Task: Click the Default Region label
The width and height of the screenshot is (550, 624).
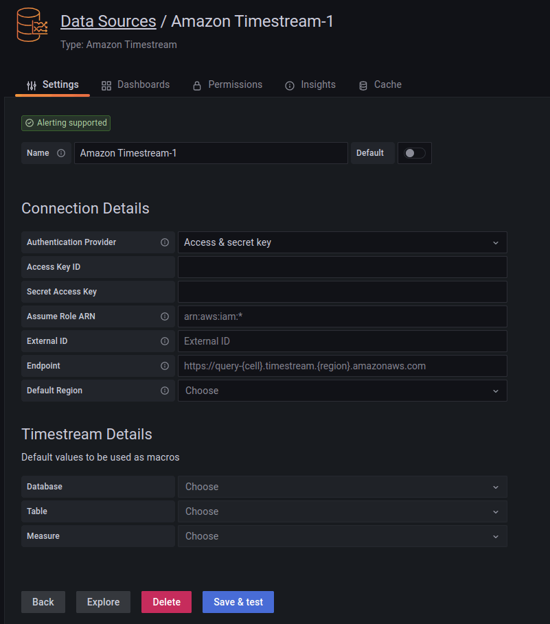Action: tap(54, 391)
